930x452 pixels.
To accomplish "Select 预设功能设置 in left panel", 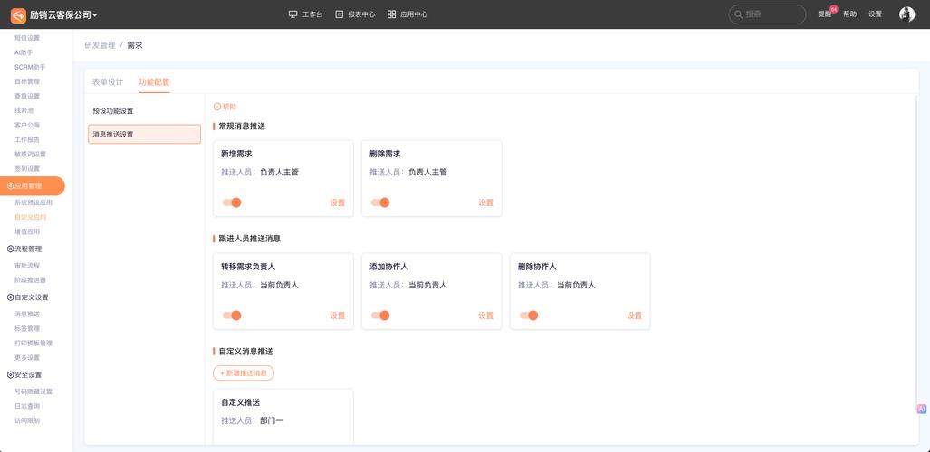I will click(x=113, y=111).
